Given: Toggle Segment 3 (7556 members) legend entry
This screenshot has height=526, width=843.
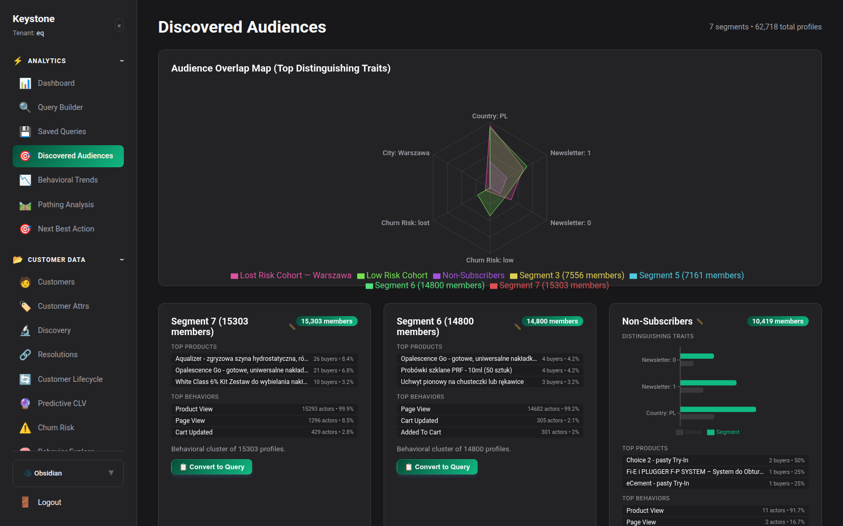Looking at the screenshot, I should 567,276.
